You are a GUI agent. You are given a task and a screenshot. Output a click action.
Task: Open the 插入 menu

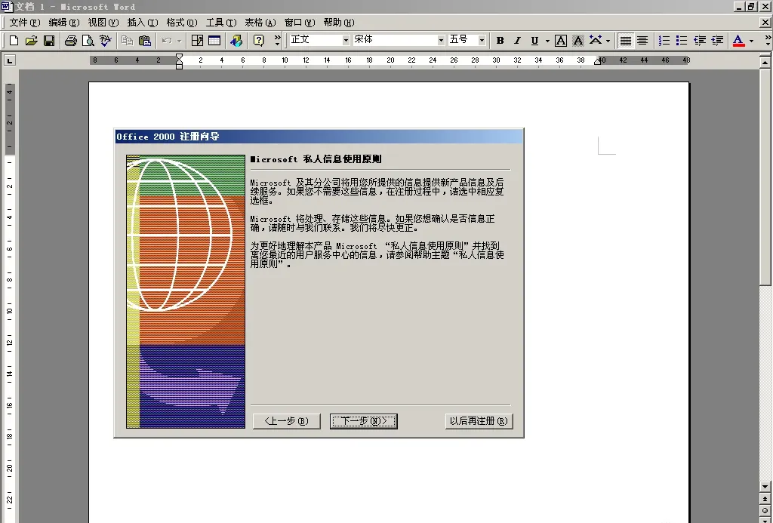(x=143, y=22)
